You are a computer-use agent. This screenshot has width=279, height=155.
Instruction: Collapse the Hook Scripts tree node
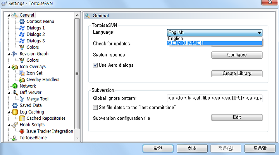pyautogui.click(x=9, y=125)
